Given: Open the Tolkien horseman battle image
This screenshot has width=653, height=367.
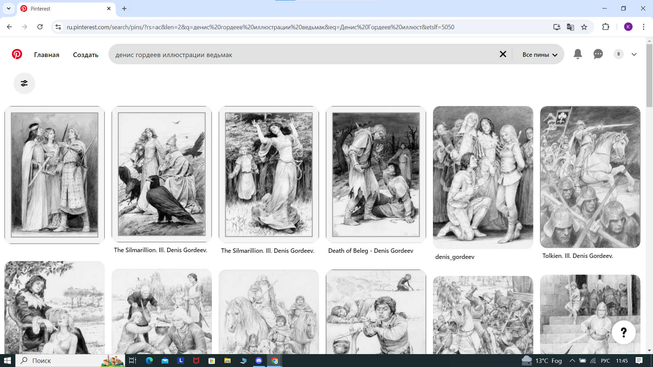Looking at the screenshot, I should click(x=590, y=177).
